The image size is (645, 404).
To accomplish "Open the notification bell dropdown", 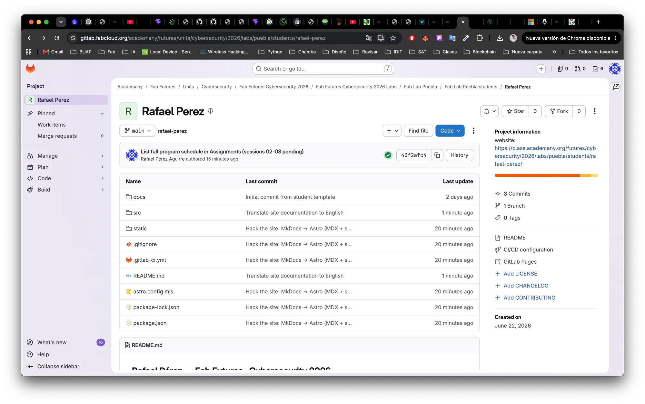I will point(489,111).
